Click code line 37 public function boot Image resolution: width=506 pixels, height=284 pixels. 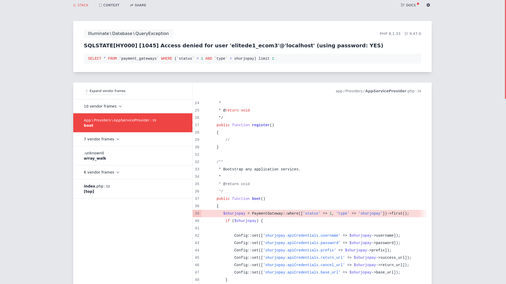click(241, 199)
